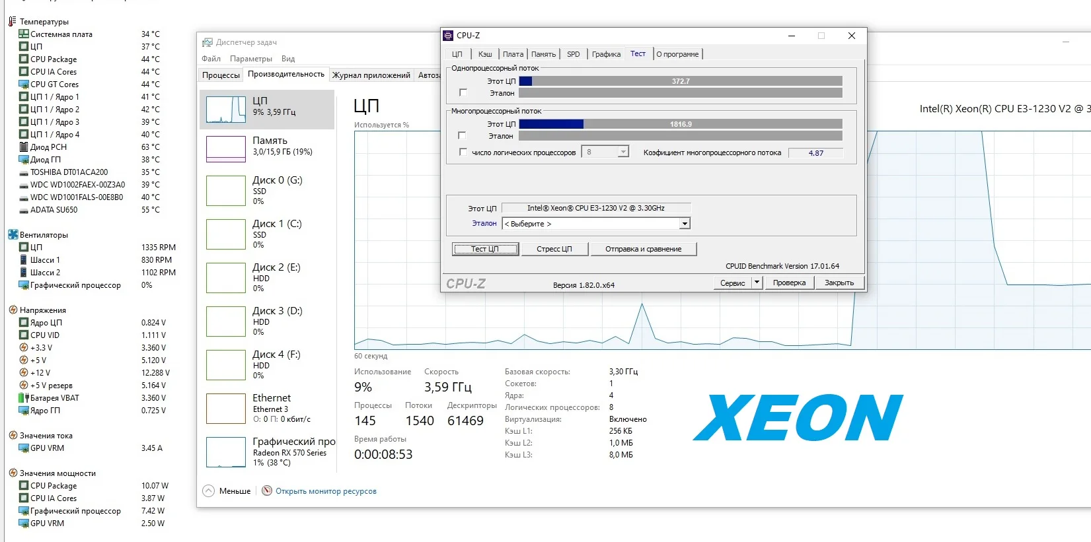Viewport: 1091px width, 542px height.
Task: Click the Батарея VBAT battery icon
Action: (x=24, y=397)
